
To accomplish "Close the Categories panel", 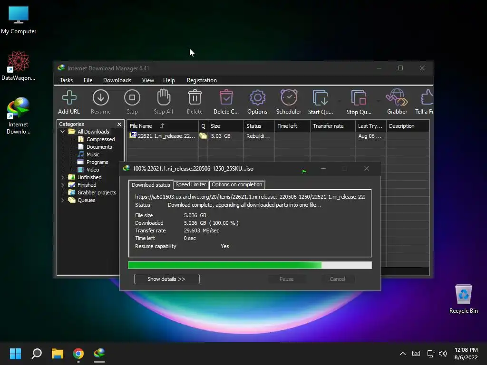I will [119, 125].
